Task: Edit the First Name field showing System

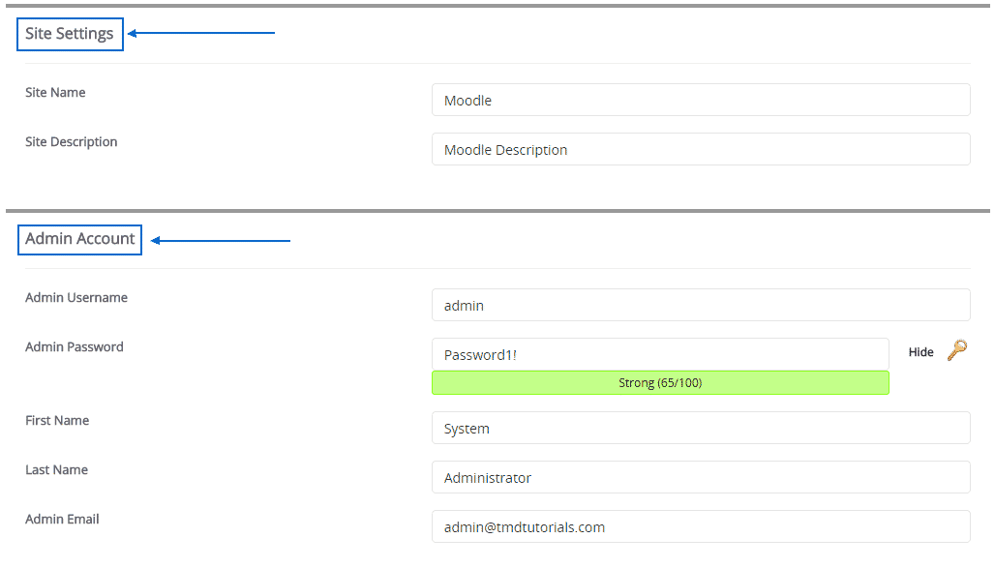Action: coord(700,428)
